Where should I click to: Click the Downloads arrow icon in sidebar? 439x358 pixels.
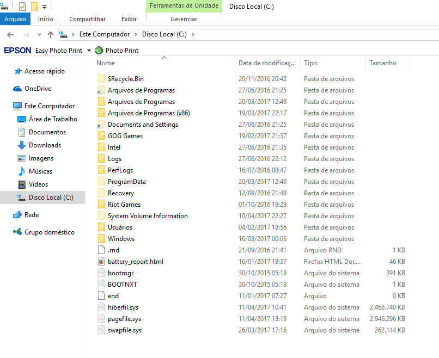coord(22,145)
